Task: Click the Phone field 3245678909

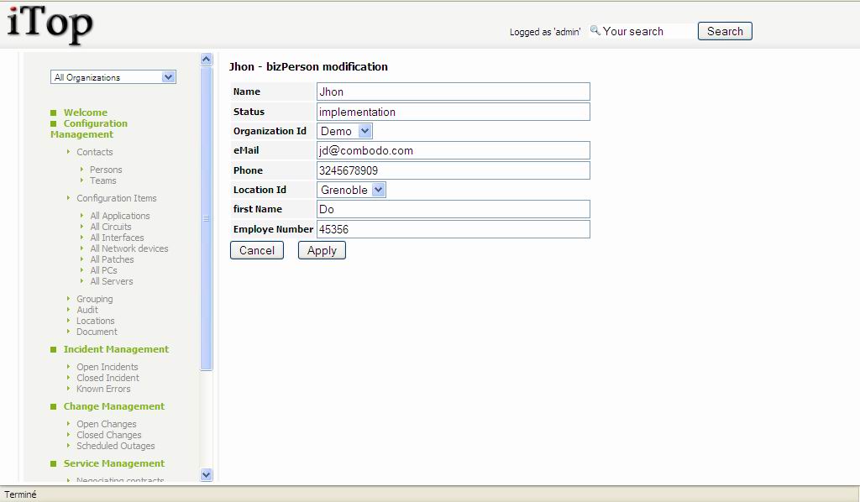Action: pos(453,170)
